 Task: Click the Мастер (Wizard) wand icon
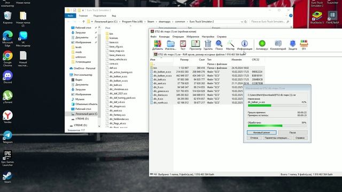(230, 45)
